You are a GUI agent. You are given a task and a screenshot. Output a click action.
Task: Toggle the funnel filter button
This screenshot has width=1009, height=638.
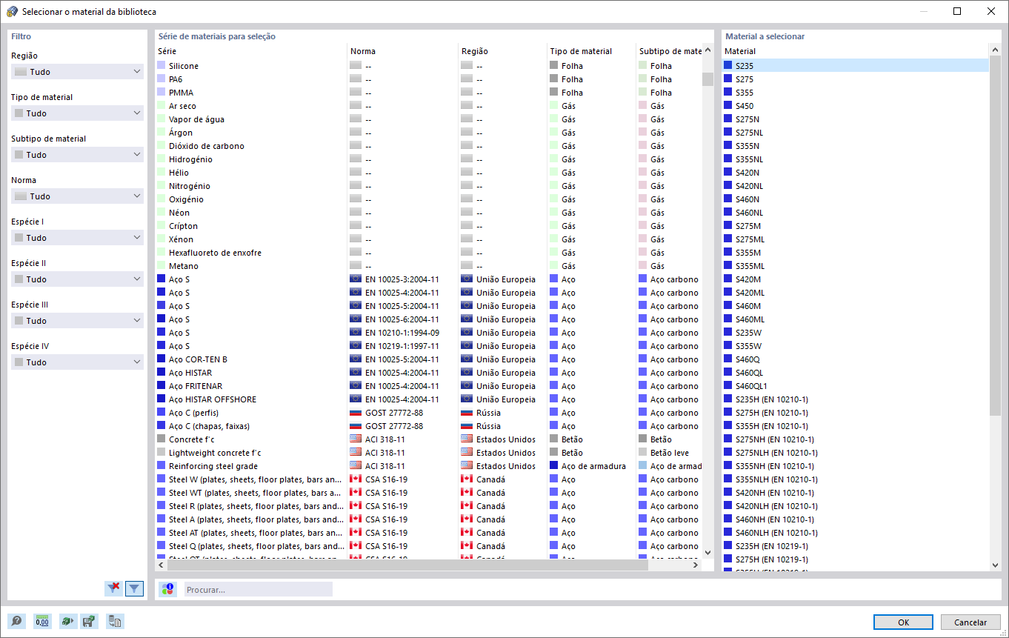click(134, 588)
